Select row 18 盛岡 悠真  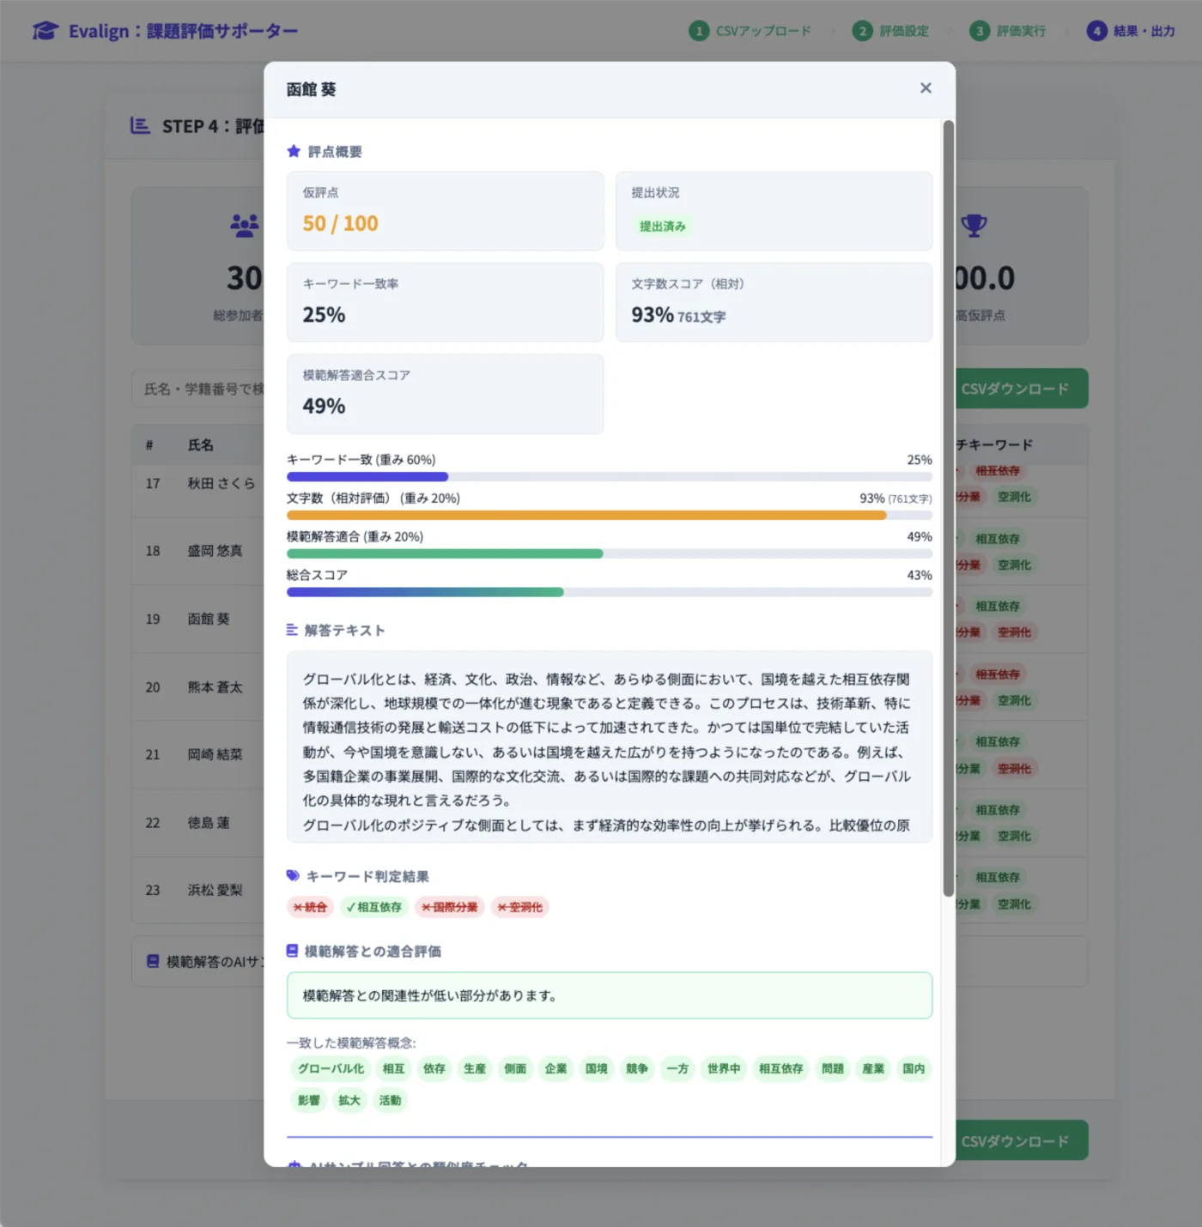197,551
